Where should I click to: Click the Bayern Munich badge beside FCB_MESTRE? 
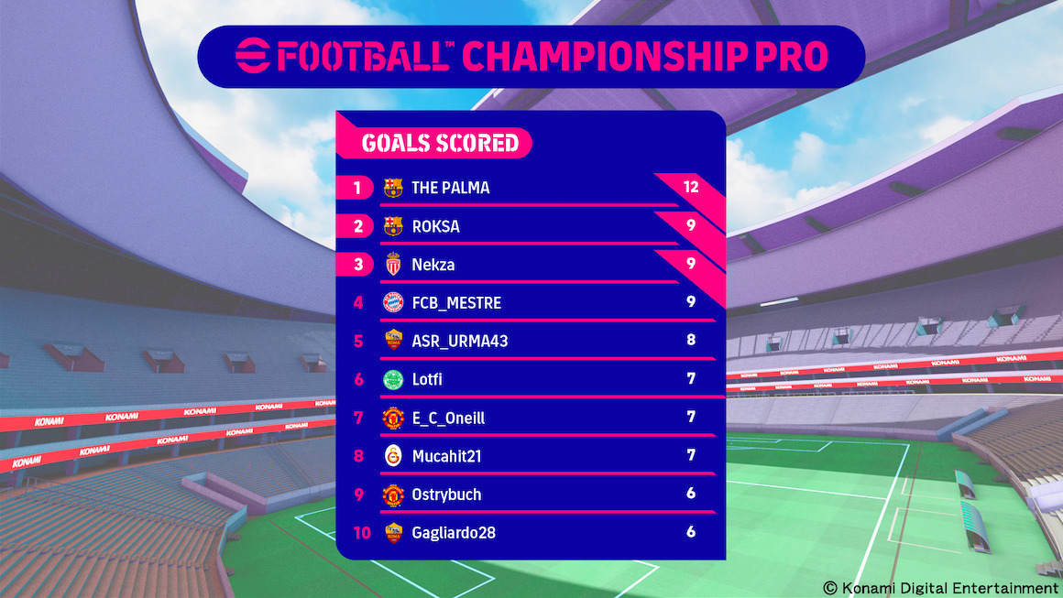(x=392, y=303)
